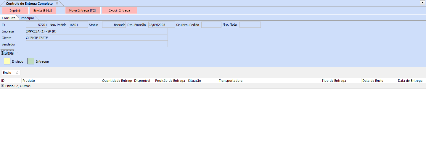426x150 pixels.
Task: Click into the Nro. Nota field
Action: pyautogui.click(x=250, y=25)
